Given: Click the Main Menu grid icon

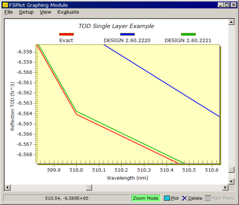Looking at the screenshot, I should tap(208, 198).
